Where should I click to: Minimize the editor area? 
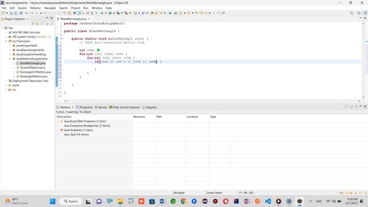tap(361, 18)
